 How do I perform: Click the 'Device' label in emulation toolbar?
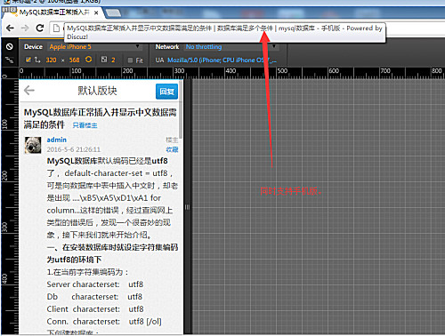point(33,47)
